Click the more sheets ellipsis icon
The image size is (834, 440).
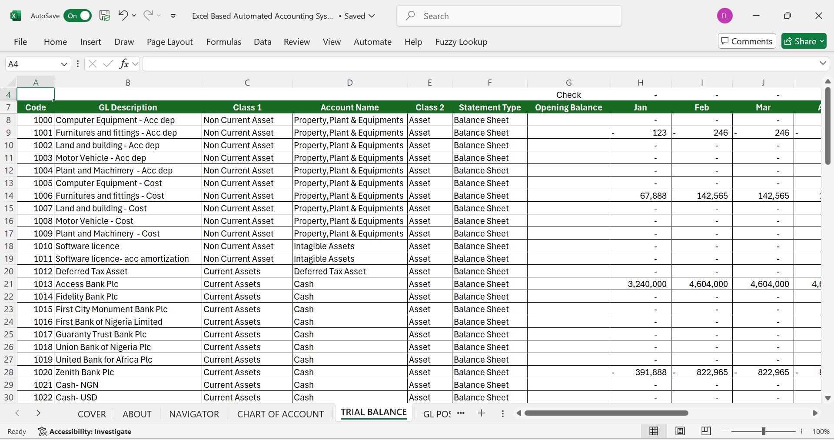pyautogui.click(x=461, y=413)
